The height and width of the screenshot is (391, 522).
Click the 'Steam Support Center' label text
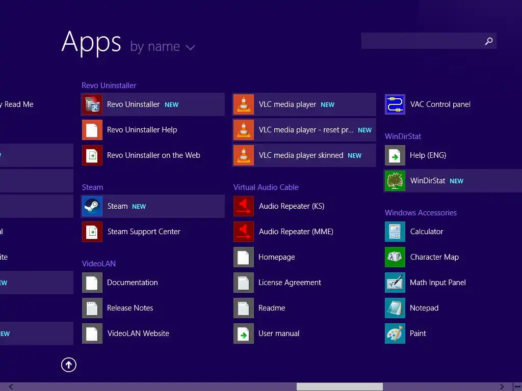144,232
